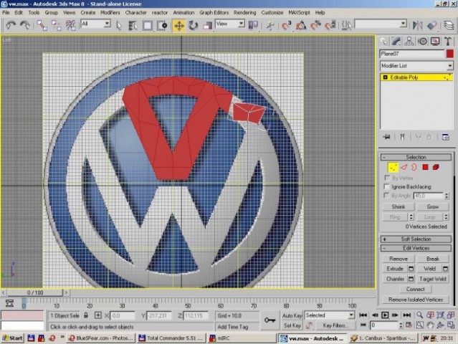
Task: Open the Layer Manager icon
Action: pyautogui.click(x=449, y=25)
